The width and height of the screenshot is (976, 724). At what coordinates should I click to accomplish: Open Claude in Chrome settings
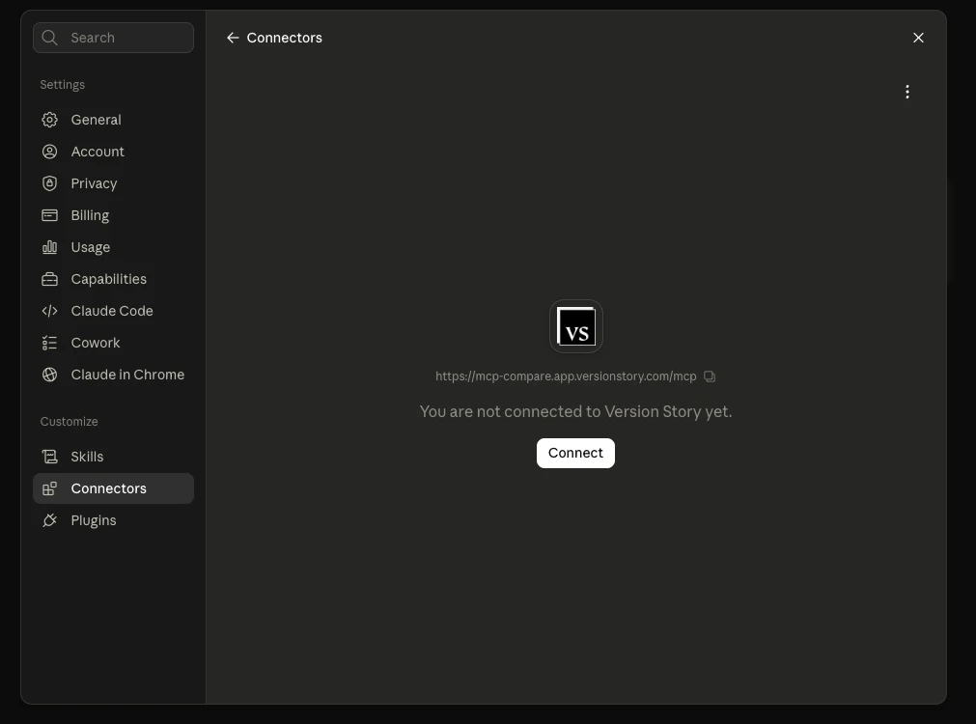click(113, 375)
